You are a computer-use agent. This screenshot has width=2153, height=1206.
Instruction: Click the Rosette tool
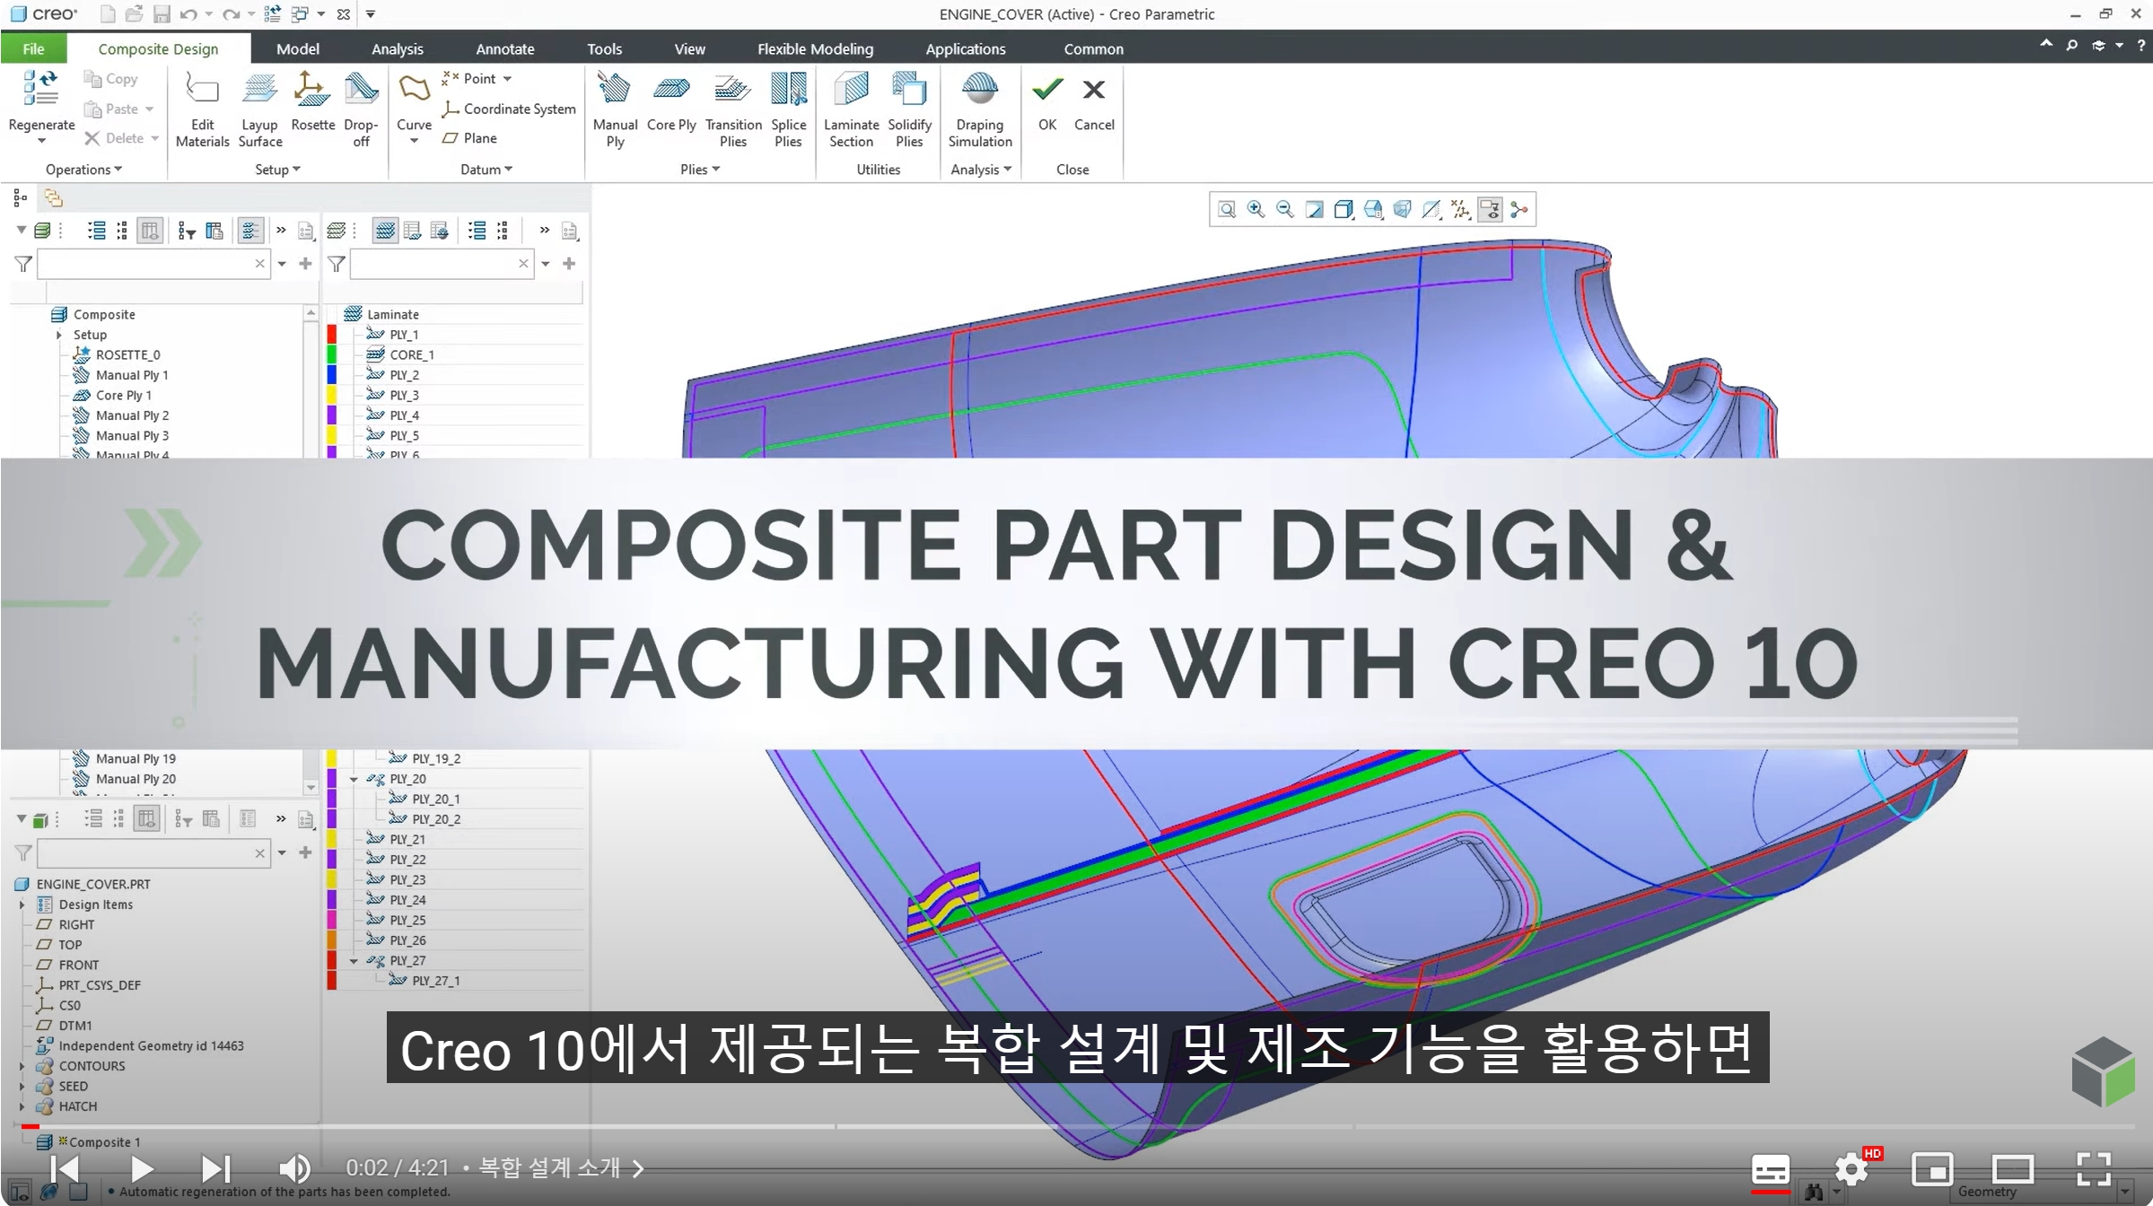point(312,102)
